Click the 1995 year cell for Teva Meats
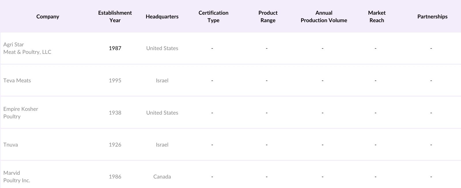Image resolution: width=461 pixels, height=188 pixels. (x=115, y=80)
